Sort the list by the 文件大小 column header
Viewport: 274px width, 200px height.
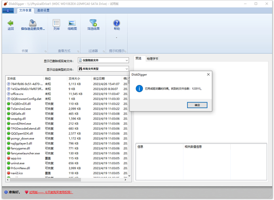74,79
